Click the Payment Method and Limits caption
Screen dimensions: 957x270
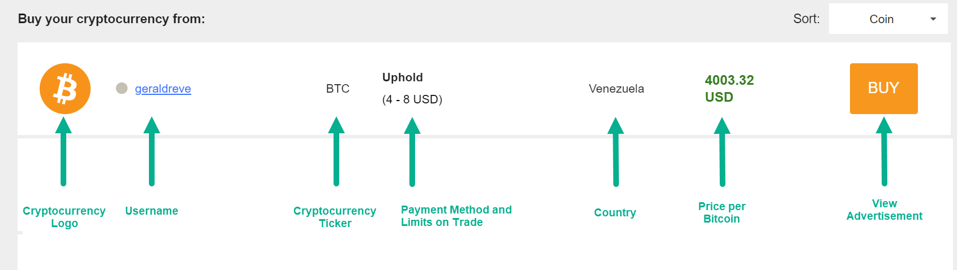tap(456, 216)
